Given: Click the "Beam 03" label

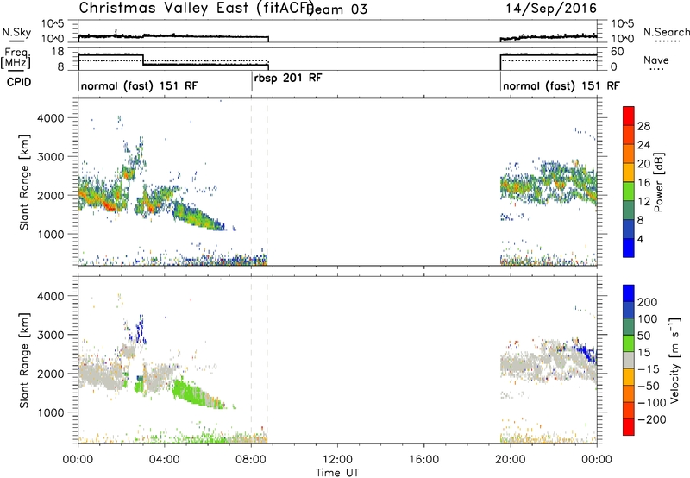Looking at the screenshot, I should click(x=337, y=9).
